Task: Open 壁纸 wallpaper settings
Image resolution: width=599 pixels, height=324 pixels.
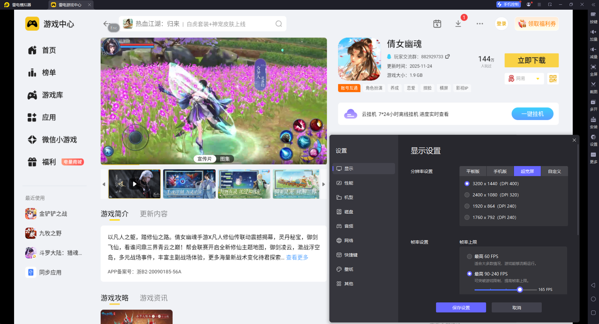Action: [x=364, y=269]
